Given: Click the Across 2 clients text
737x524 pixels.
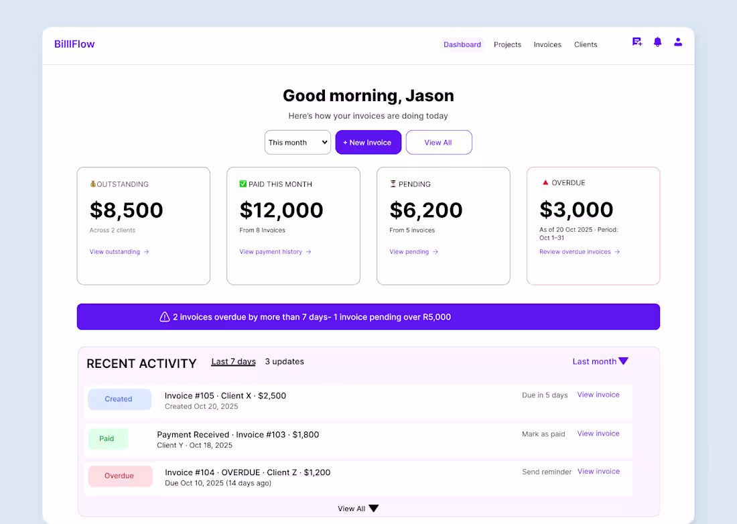Looking at the screenshot, I should tap(113, 231).
